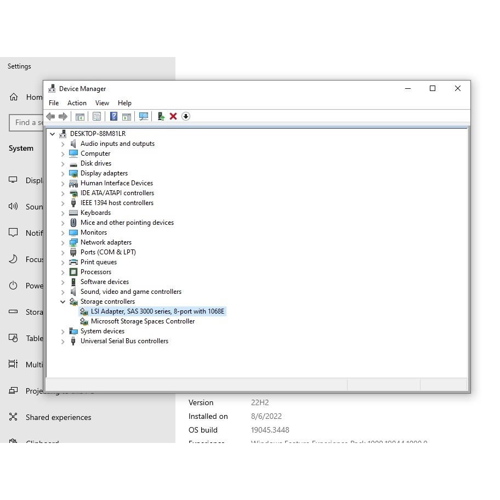Click the Back arrow in Device Manager toolbar
The image size is (500, 500).
coord(50,116)
